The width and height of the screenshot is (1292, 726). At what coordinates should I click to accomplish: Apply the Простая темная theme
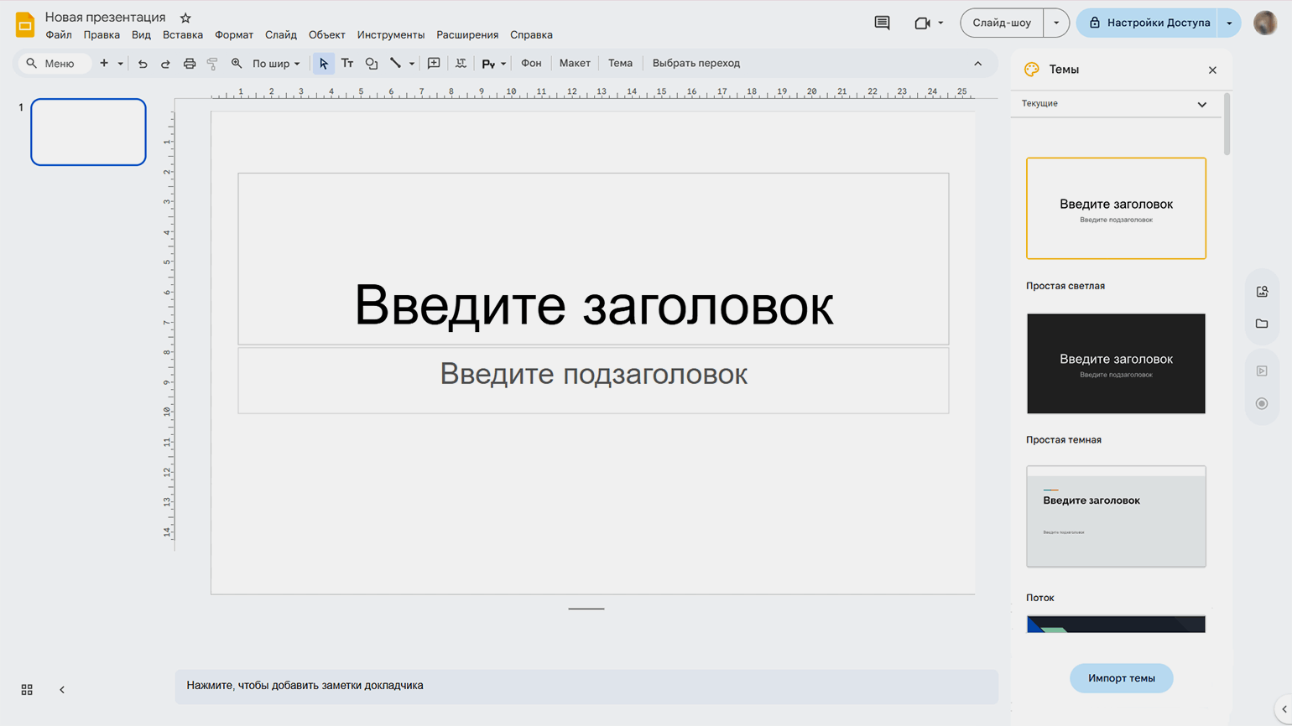click(x=1116, y=364)
